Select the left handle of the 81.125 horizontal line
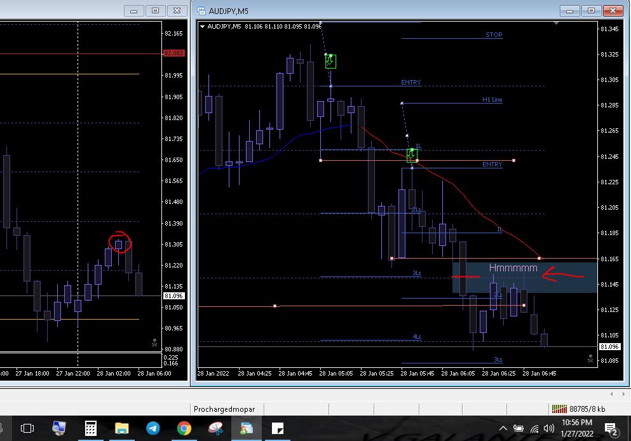Image resolution: width=631 pixels, height=441 pixels. click(x=275, y=306)
